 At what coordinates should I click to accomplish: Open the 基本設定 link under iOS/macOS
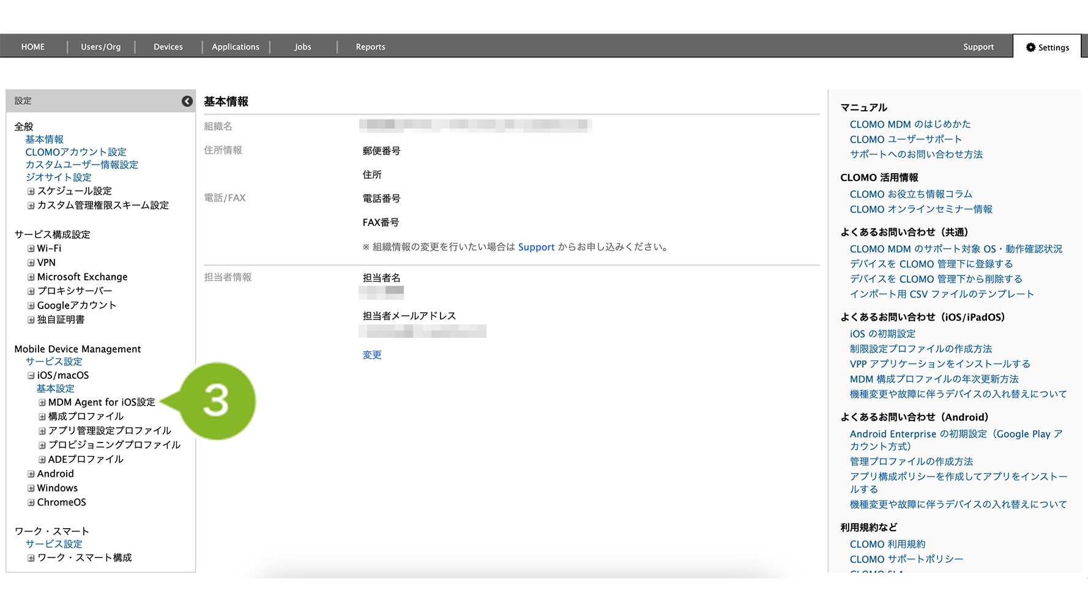(55, 389)
